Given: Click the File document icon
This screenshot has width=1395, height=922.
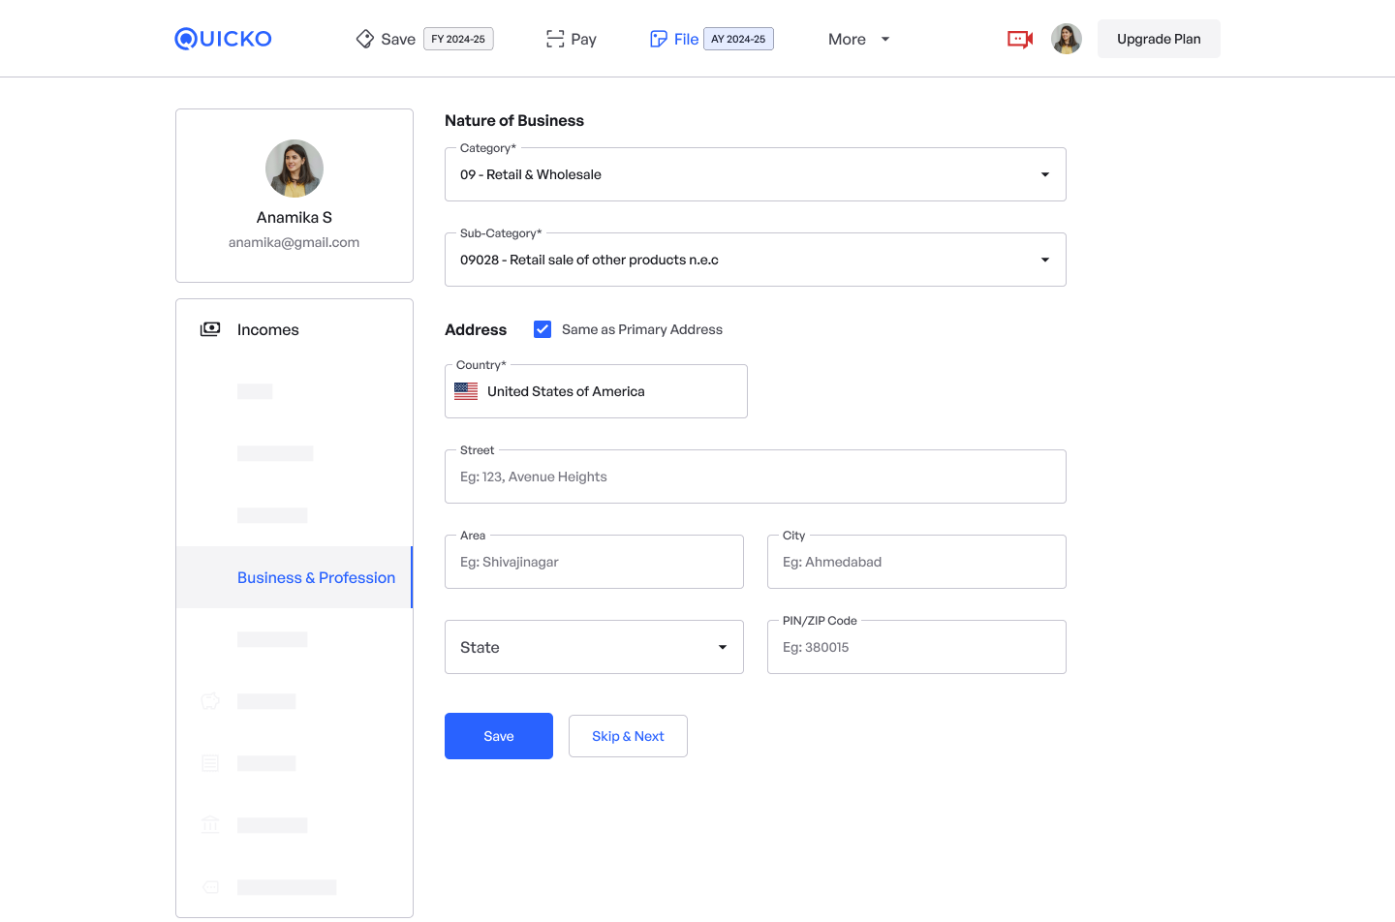Looking at the screenshot, I should coord(659,39).
